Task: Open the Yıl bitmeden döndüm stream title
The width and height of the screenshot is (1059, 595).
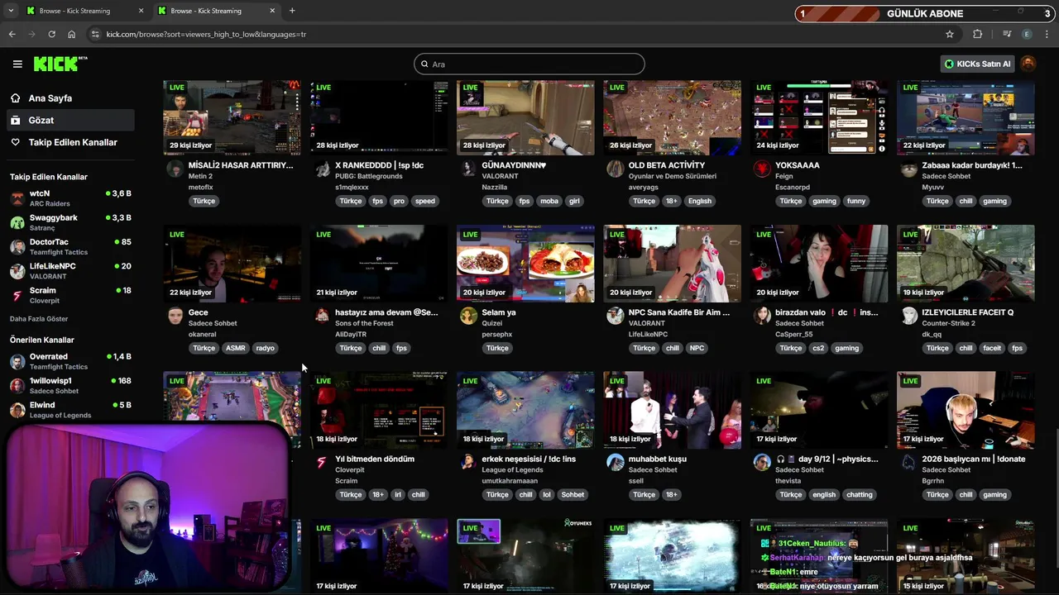Action: click(x=375, y=459)
